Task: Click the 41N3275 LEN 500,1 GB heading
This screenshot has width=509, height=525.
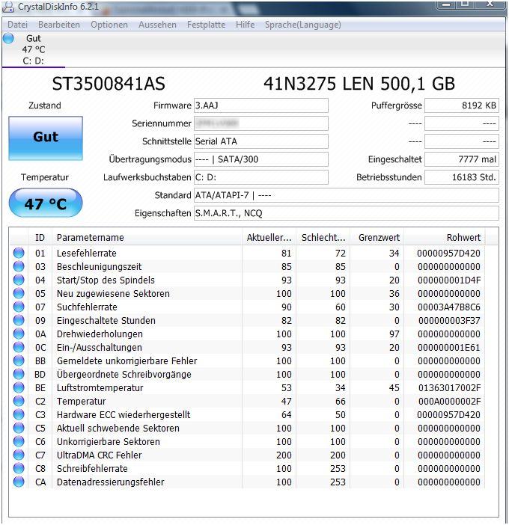Action: pos(359,84)
